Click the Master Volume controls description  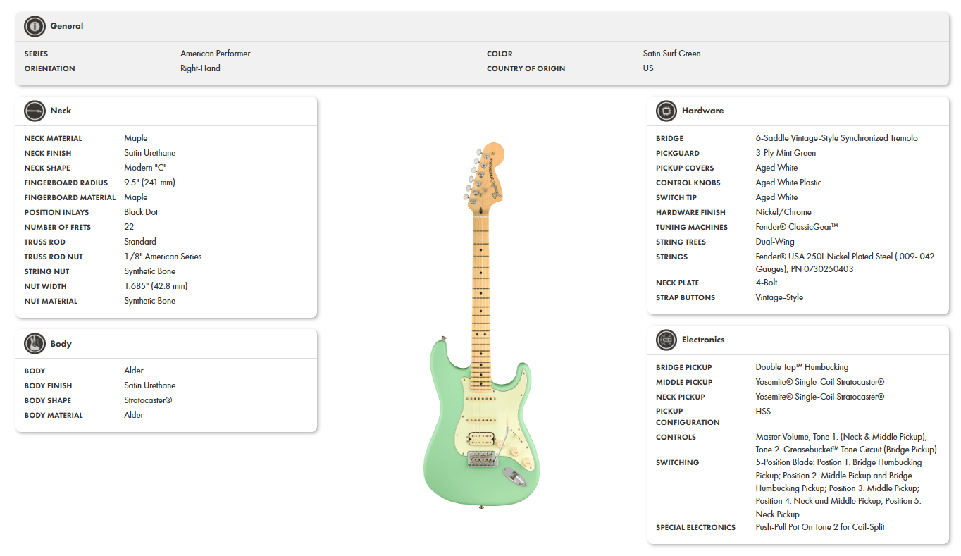click(846, 443)
